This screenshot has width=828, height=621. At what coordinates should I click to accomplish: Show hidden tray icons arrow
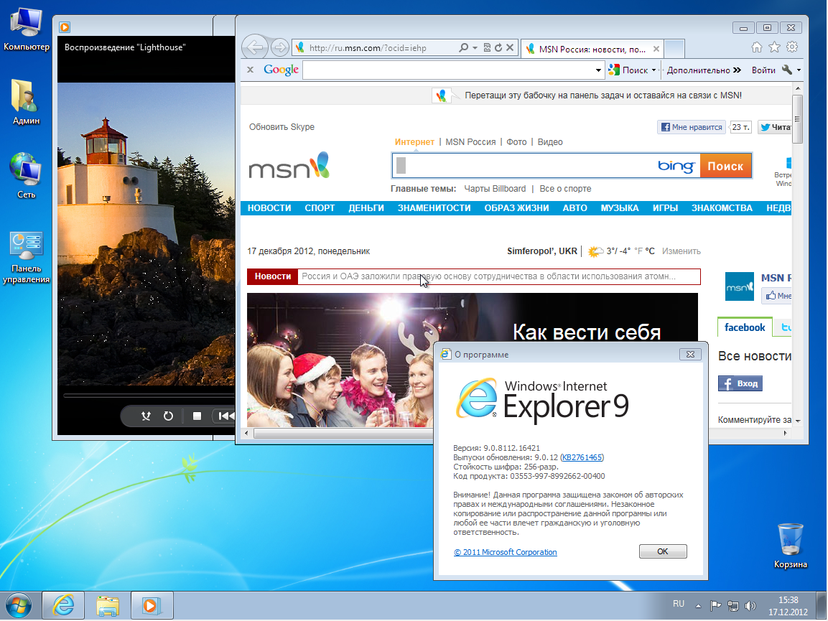698,606
